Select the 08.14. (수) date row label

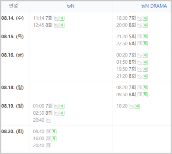tap(12, 18)
